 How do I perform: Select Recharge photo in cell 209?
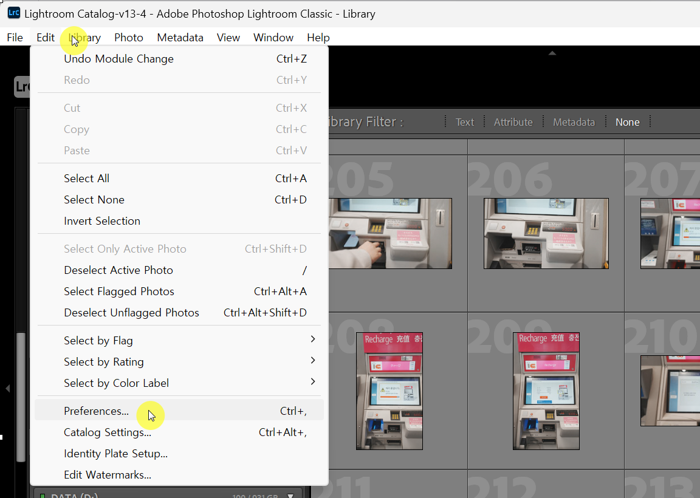(546, 391)
